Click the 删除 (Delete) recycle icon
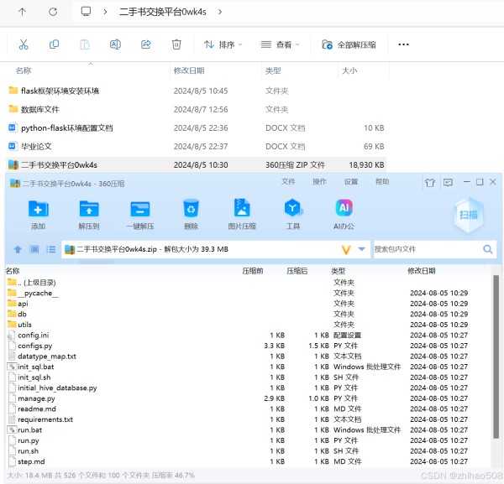504x484 pixels. click(x=191, y=211)
